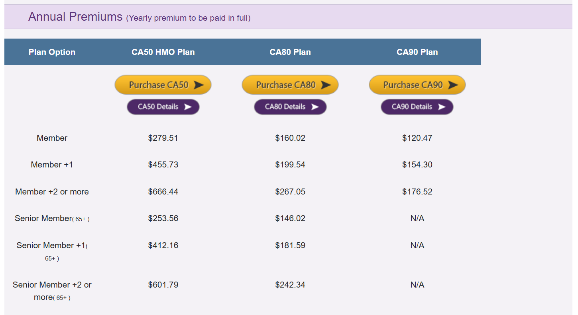Image resolution: width=578 pixels, height=315 pixels.
Task: Click white arrow on CA50 Details
Action: 188,107
